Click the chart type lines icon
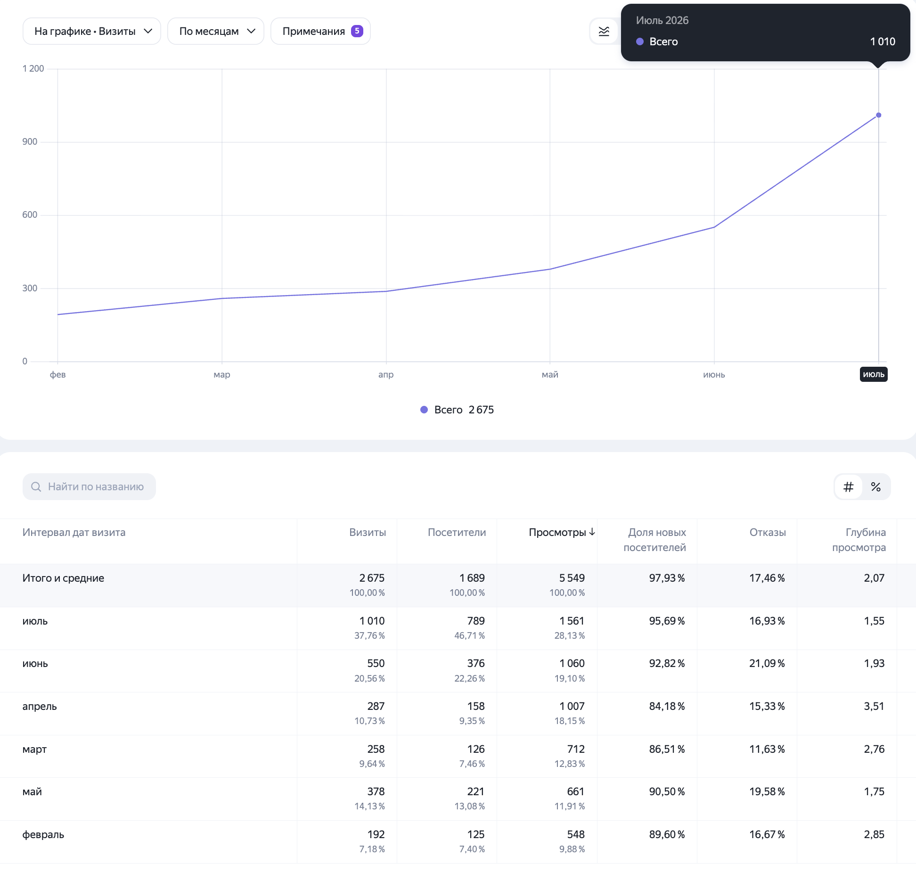The image size is (916, 873). pos(604,31)
